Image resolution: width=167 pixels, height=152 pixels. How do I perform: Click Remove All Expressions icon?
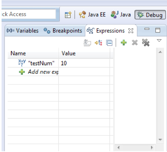146,43
